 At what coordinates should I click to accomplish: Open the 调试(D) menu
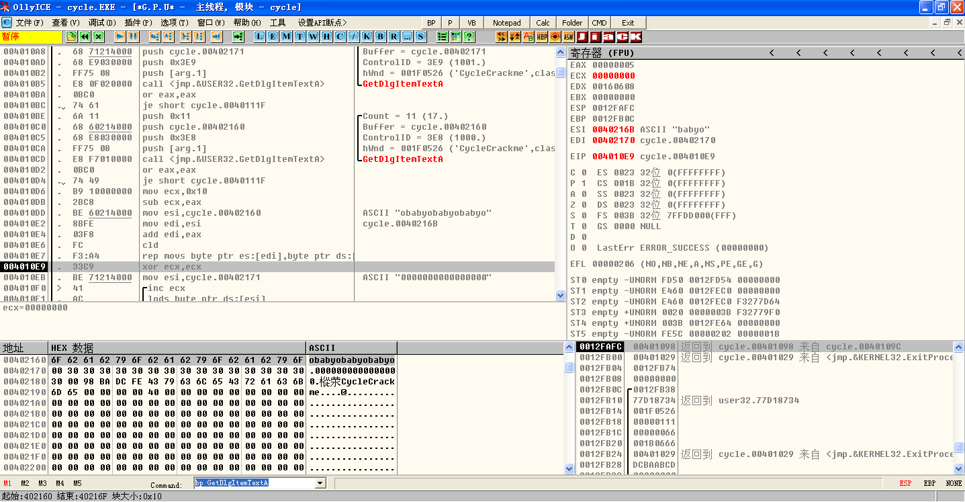[102, 23]
